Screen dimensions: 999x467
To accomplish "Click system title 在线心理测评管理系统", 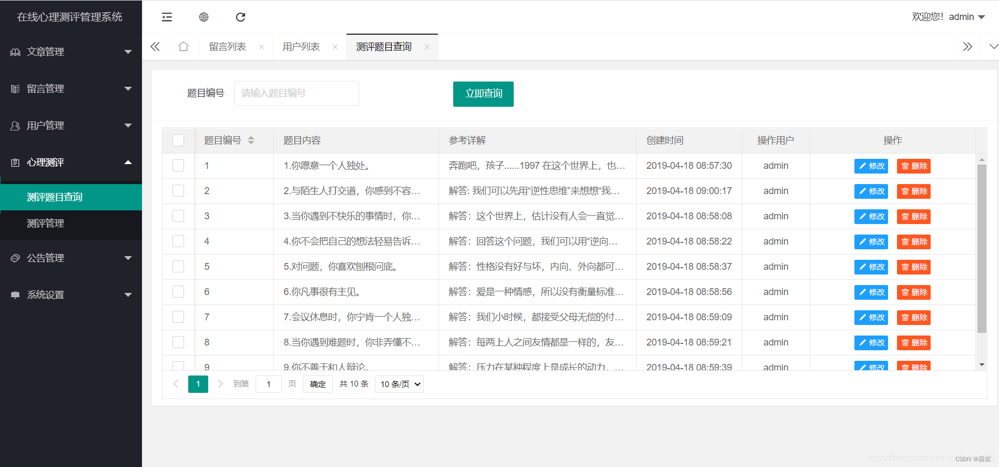I will [70, 17].
